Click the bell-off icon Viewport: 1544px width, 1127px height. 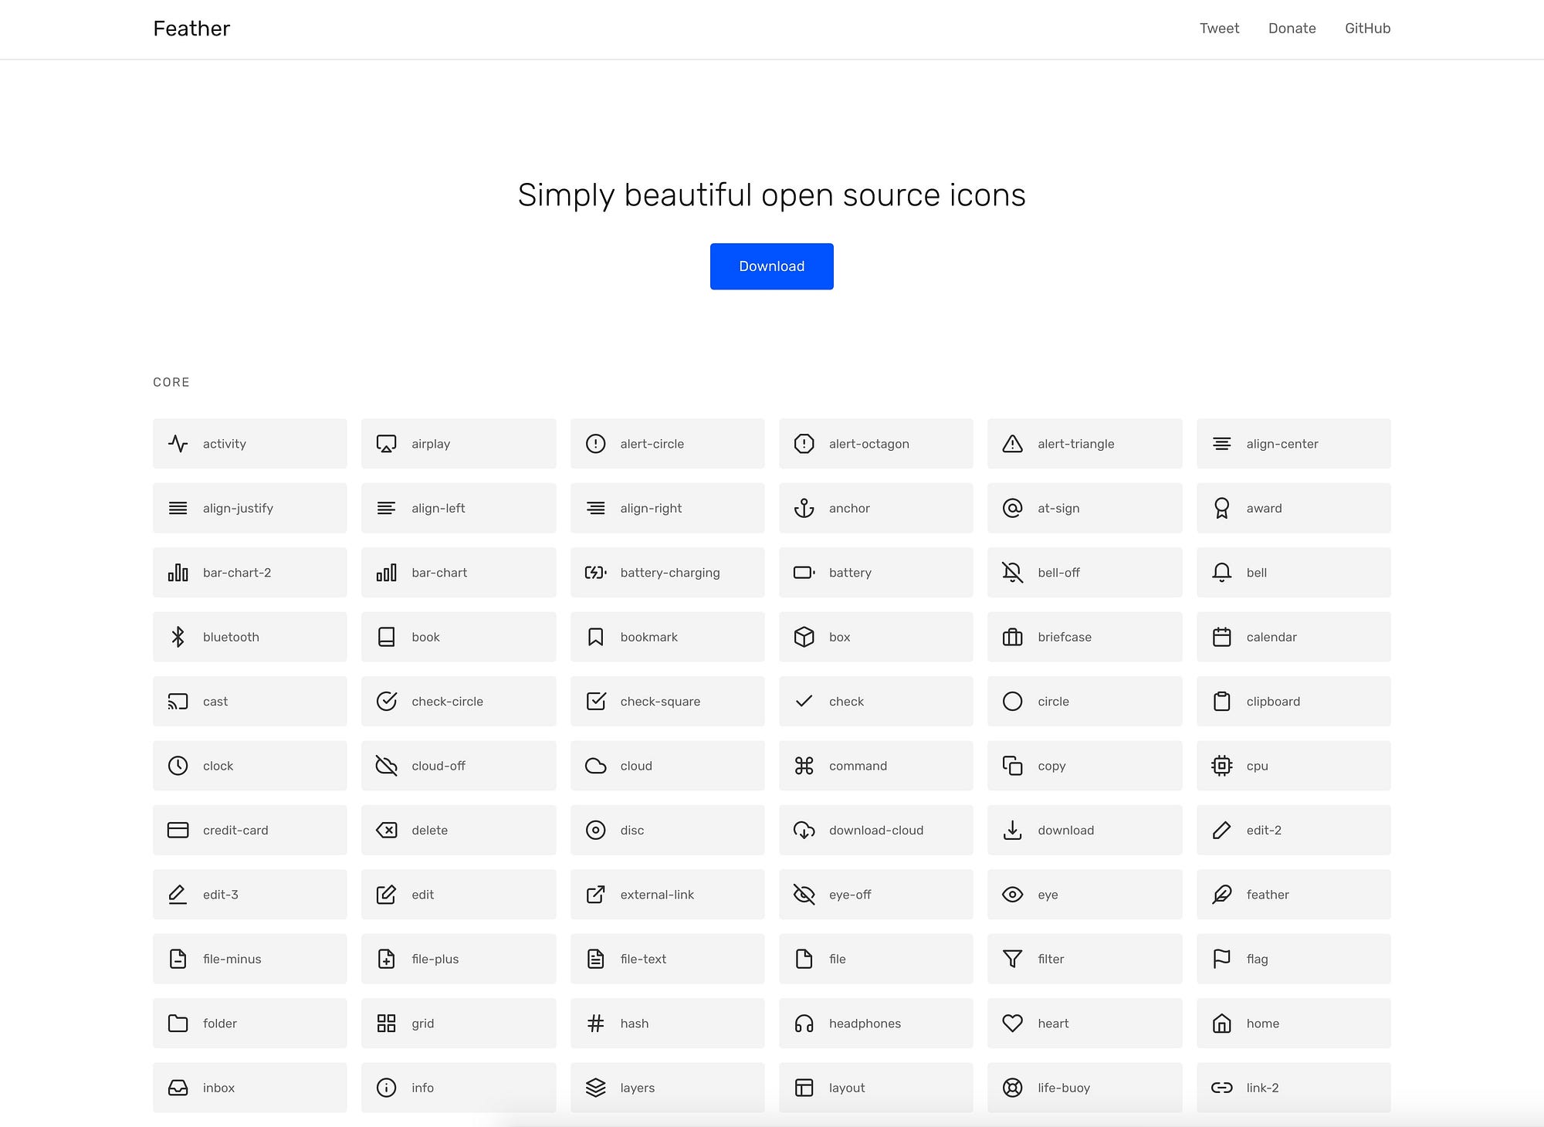point(1012,573)
